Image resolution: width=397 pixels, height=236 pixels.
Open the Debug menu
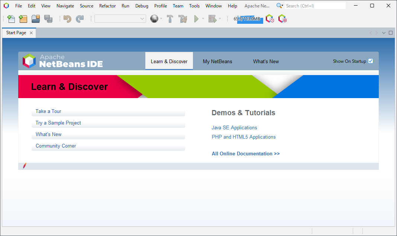[x=142, y=6]
